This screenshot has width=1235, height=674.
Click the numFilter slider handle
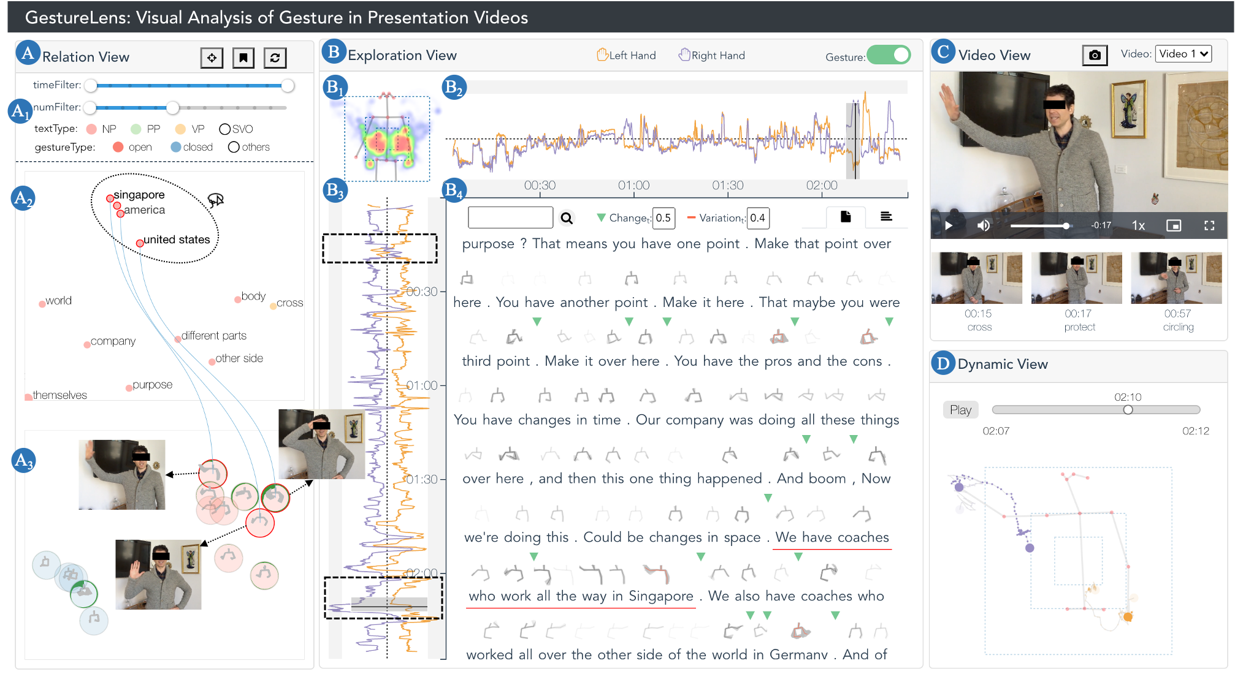(173, 108)
